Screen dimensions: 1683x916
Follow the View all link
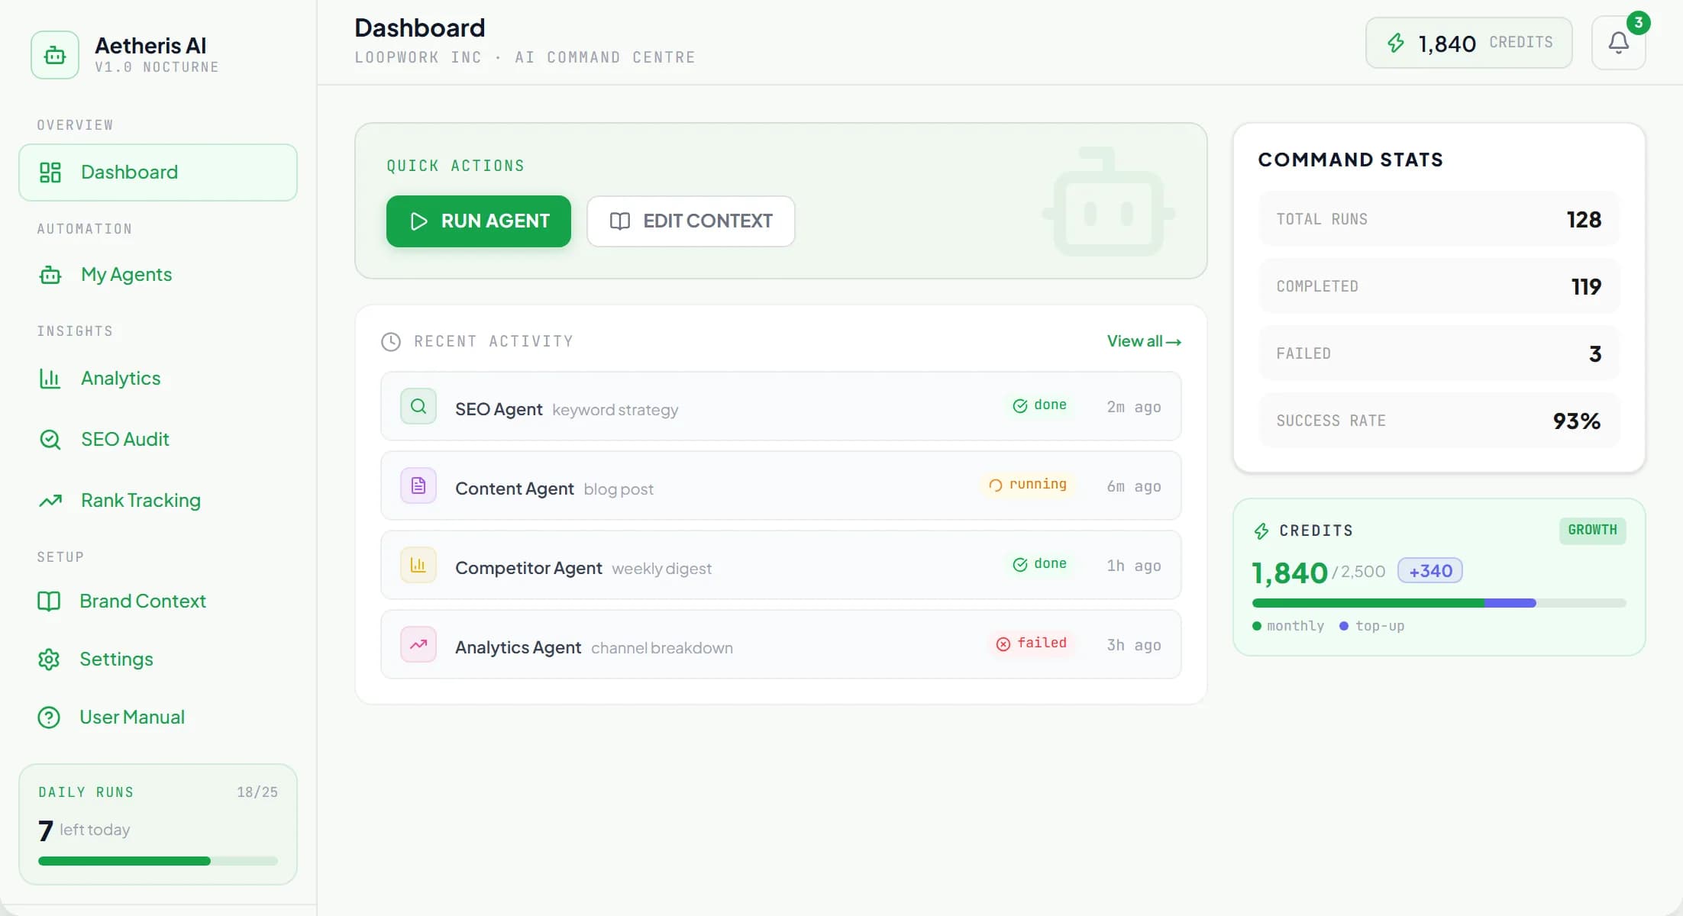point(1144,341)
